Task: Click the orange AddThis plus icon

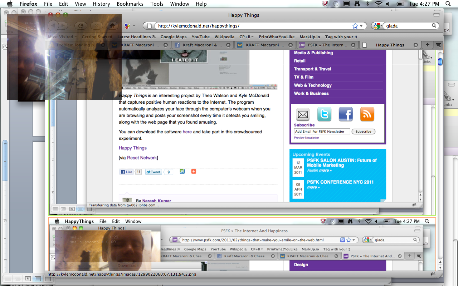Action: coord(194,172)
